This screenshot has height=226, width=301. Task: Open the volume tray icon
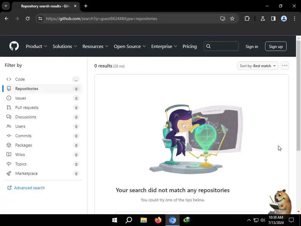pos(262,220)
